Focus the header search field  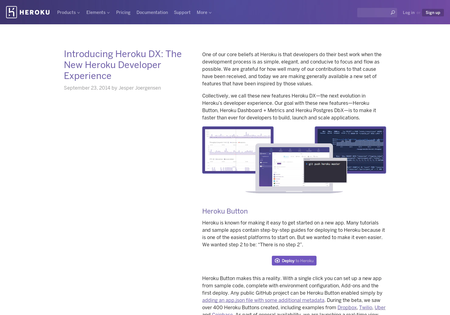377,12
